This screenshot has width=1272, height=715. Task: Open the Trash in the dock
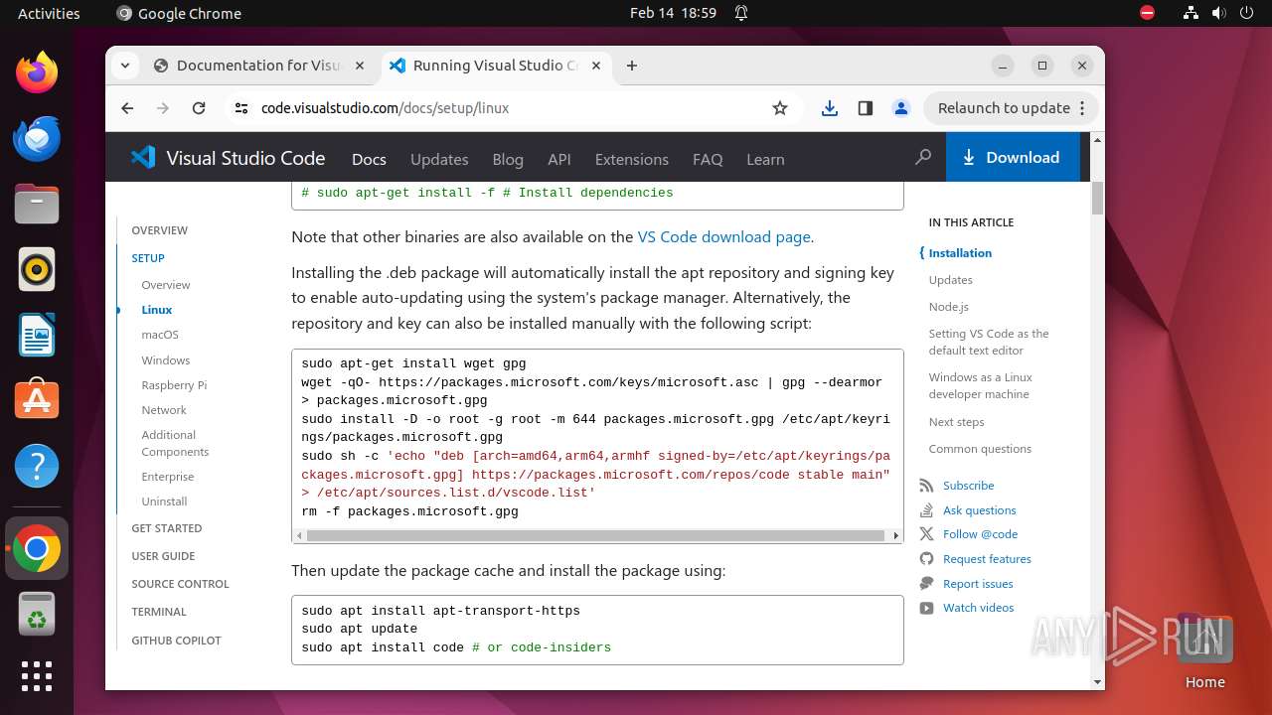37,614
